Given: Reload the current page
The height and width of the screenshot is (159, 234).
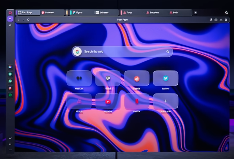Looking at the screenshot, I should (28, 20).
